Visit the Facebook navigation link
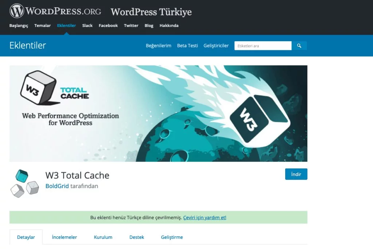373x249 pixels. pos(108,26)
